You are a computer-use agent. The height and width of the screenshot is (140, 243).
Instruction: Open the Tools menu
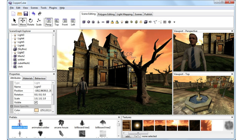(x=44, y=8)
